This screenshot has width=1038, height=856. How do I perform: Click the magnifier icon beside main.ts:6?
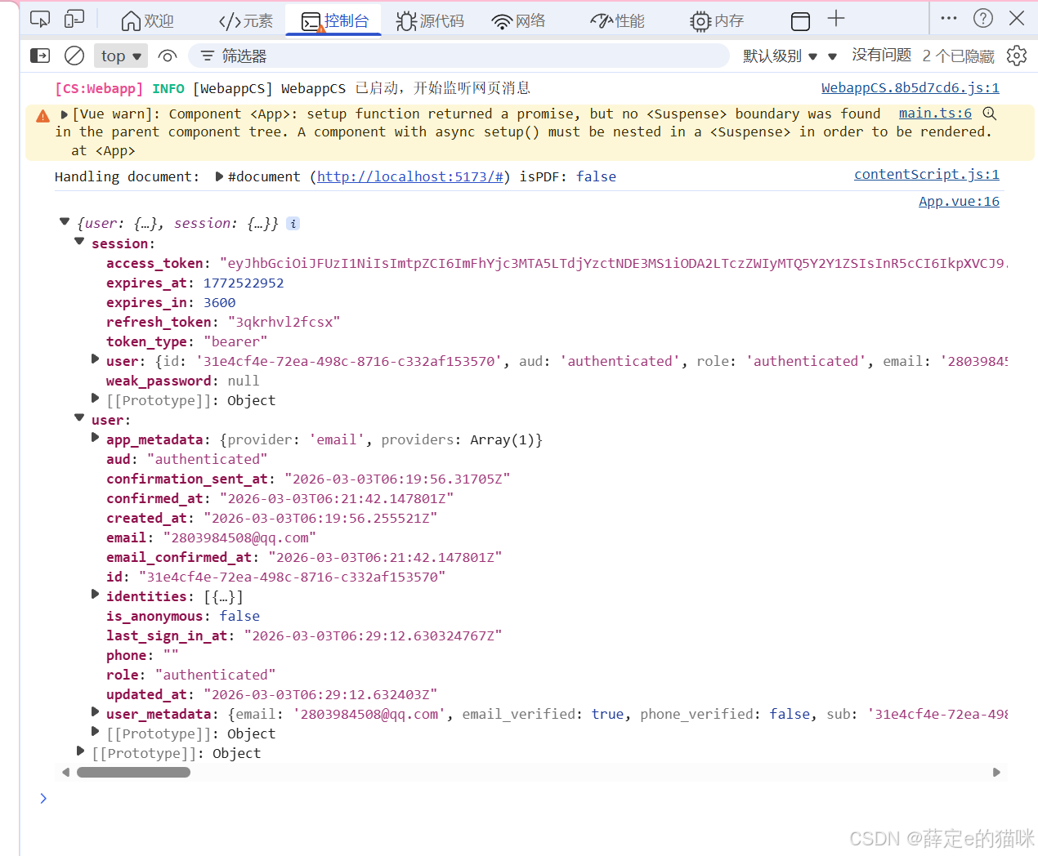click(x=989, y=114)
